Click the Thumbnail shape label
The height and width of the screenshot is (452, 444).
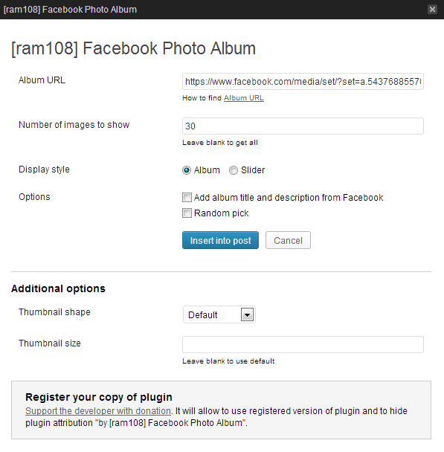click(x=54, y=312)
